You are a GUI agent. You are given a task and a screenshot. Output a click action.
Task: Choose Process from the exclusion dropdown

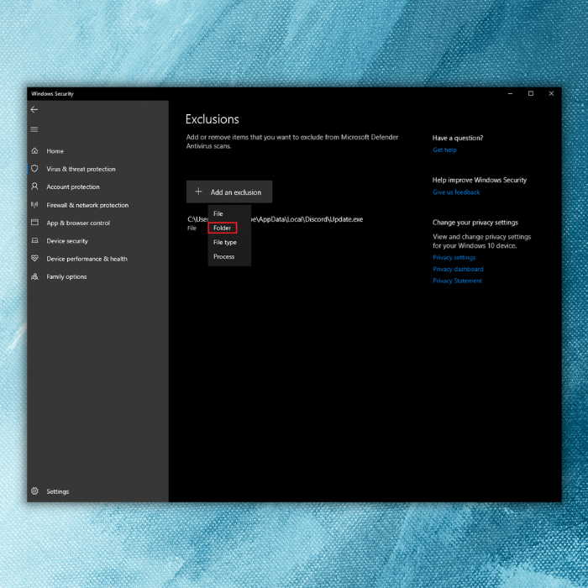[x=229, y=256]
